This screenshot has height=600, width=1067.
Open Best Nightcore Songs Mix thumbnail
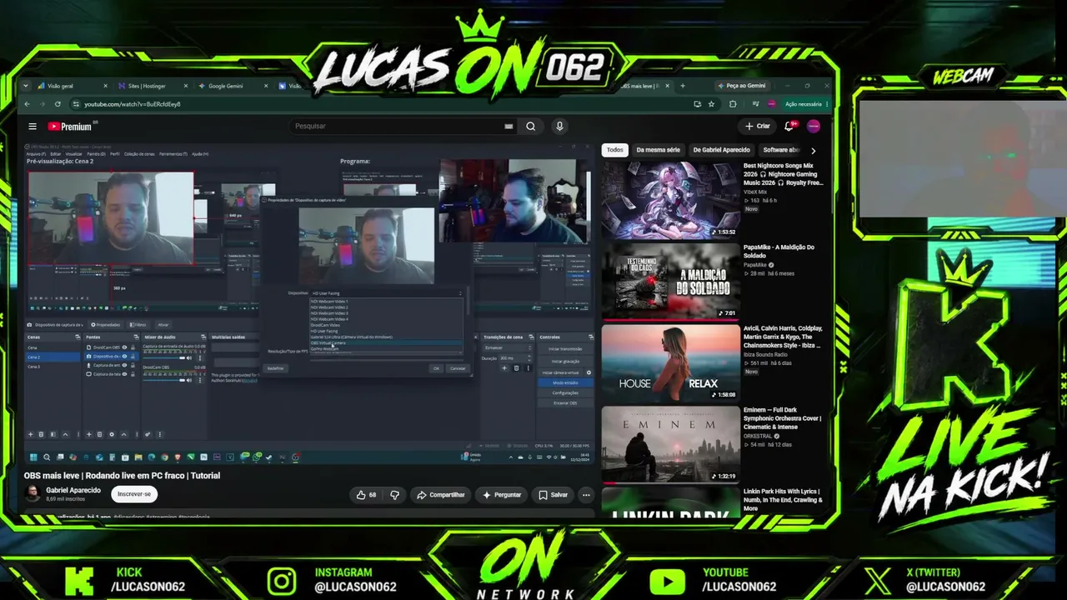pos(670,201)
